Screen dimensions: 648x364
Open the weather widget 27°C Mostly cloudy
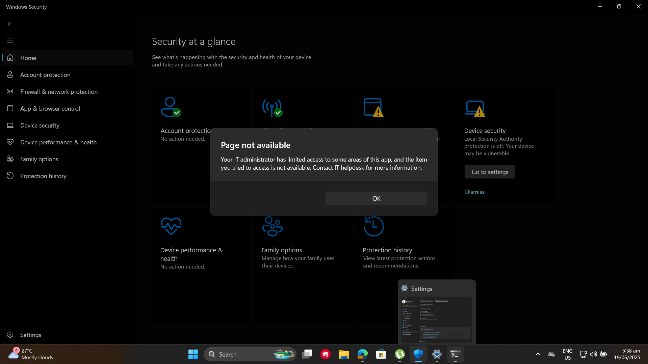point(31,354)
